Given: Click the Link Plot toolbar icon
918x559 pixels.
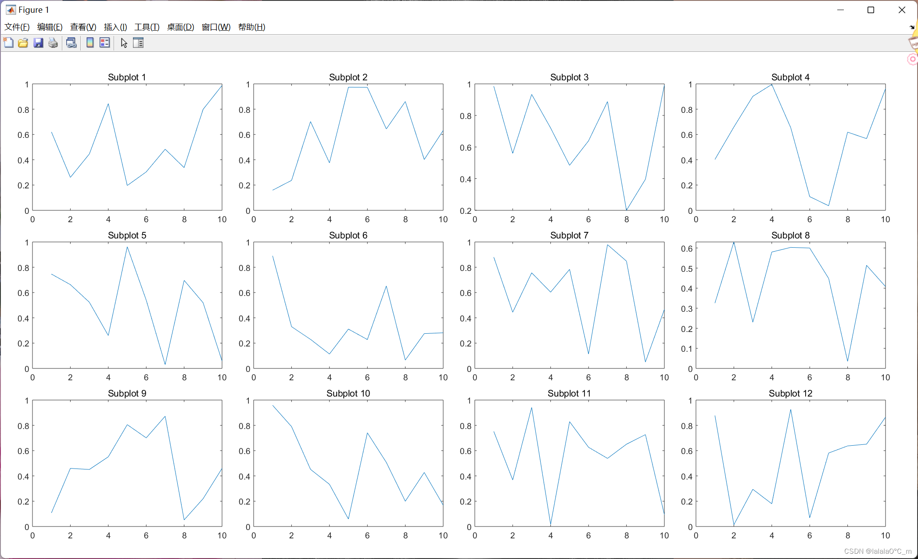Looking at the screenshot, I should (x=71, y=43).
